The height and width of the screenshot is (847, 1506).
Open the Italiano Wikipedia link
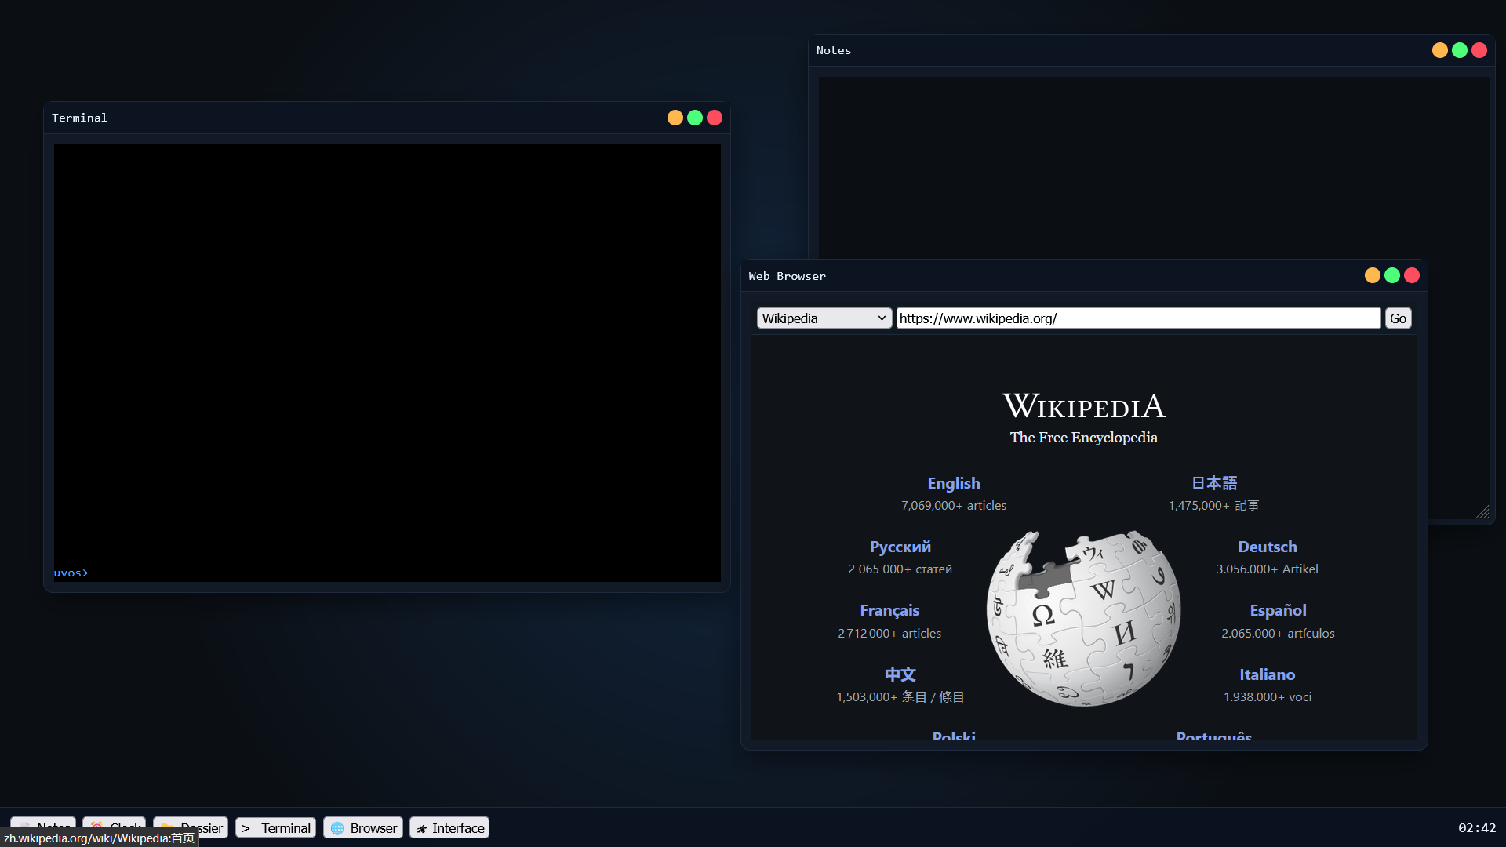[x=1267, y=674]
